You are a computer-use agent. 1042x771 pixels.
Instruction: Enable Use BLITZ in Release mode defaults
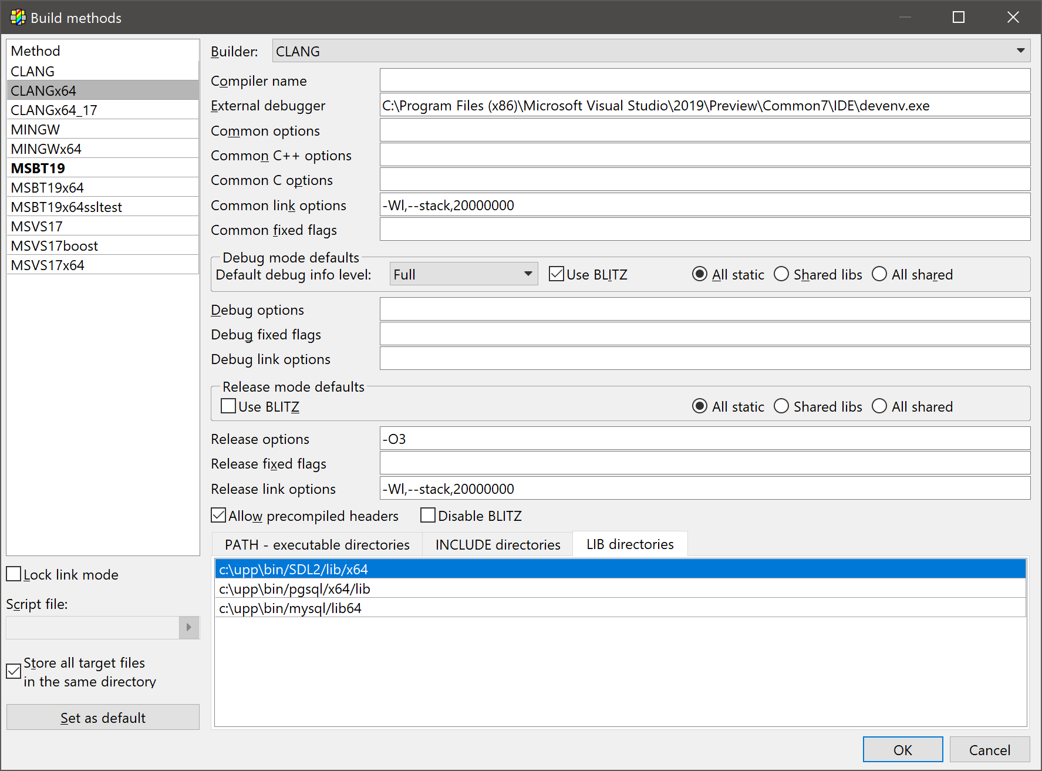point(228,406)
